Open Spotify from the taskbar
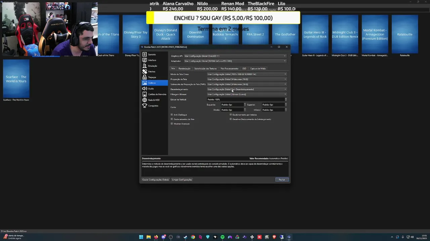This screenshot has width=430, height=241. click(222, 237)
